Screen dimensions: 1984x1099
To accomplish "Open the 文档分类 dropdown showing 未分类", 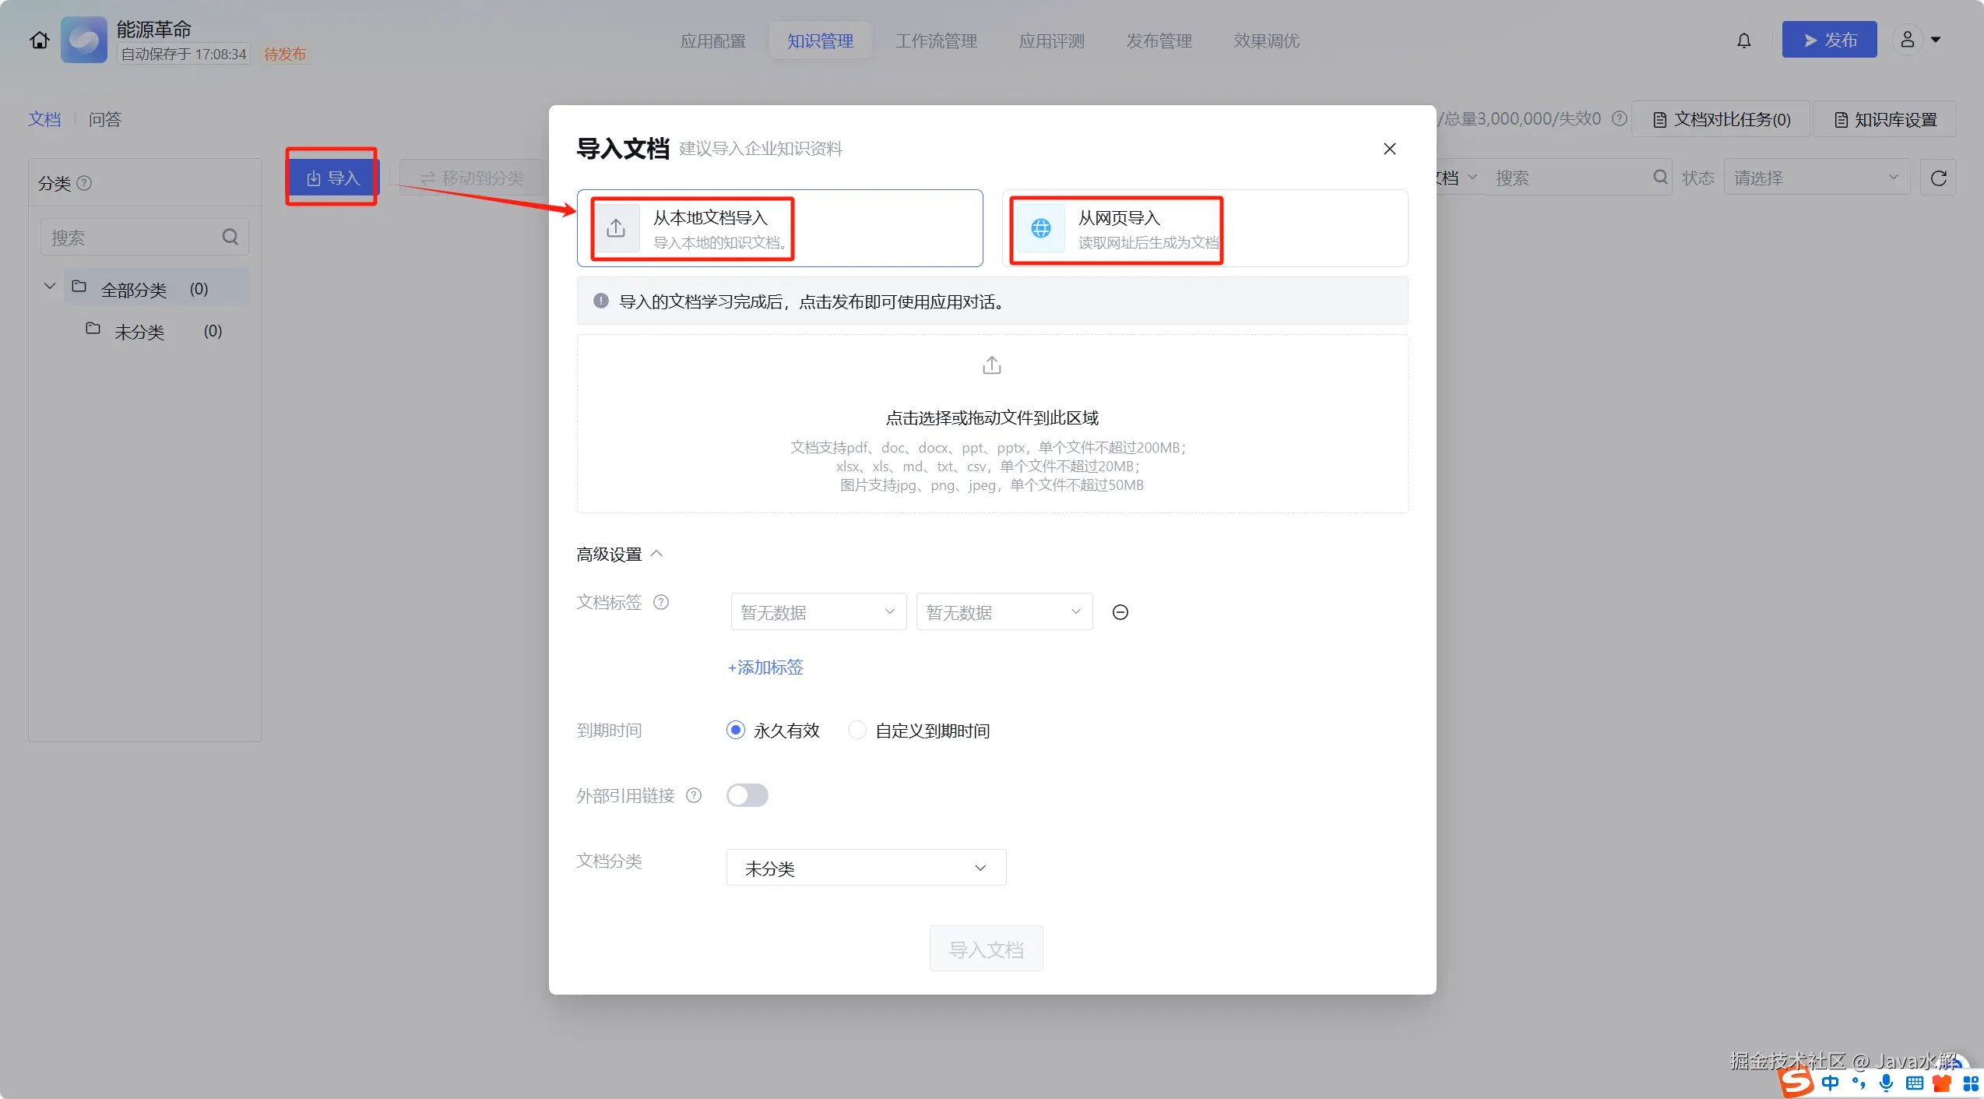I will [866, 868].
